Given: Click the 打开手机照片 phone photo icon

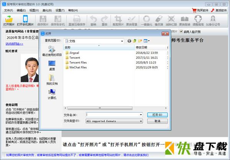Looking at the screenshot, I should click(x=25, y=19).
